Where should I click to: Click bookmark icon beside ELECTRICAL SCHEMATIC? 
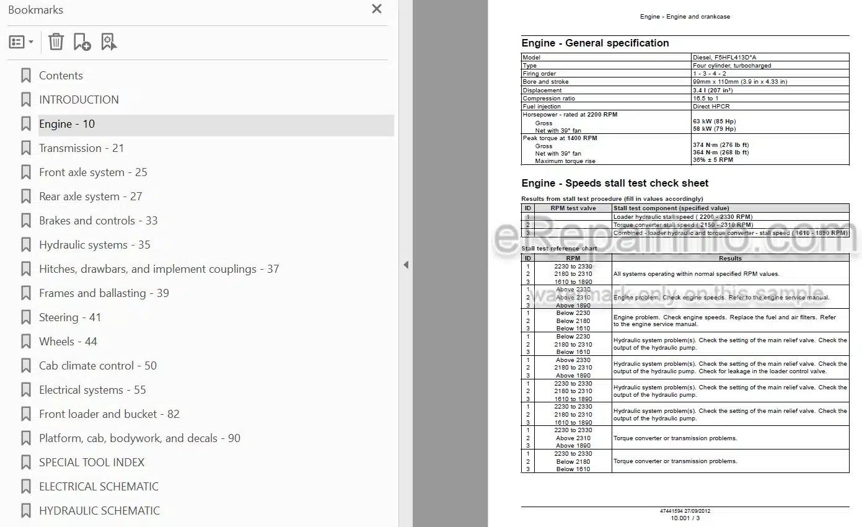25,487
